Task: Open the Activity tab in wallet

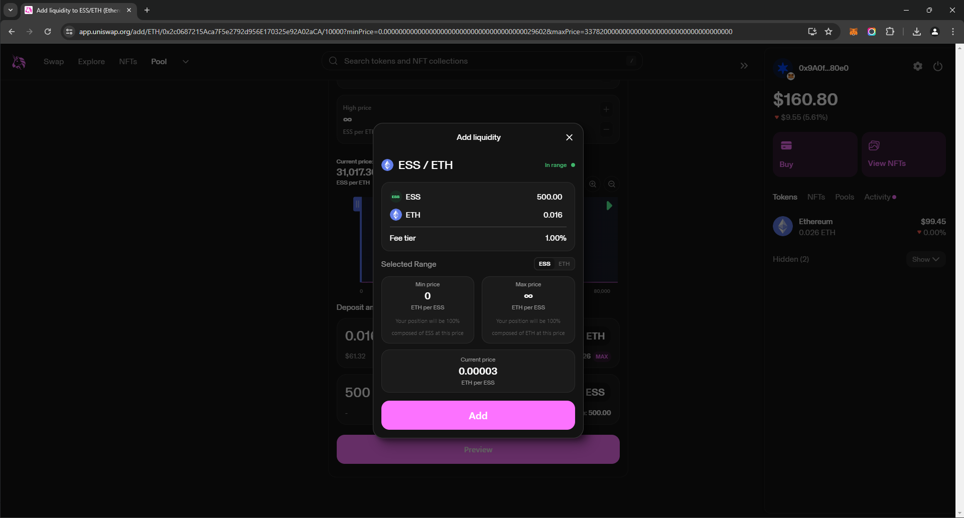Action: (x=877, y=197)
